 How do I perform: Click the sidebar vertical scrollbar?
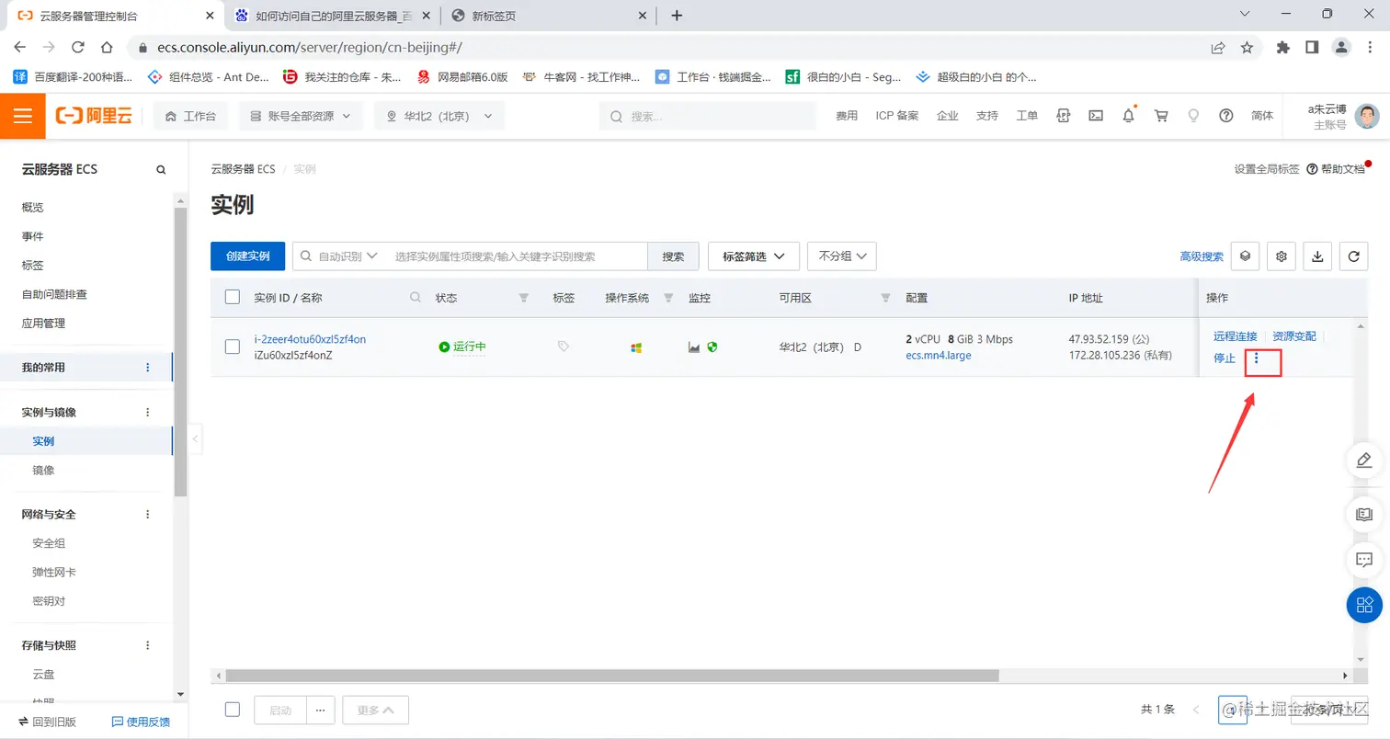pos(180,352)
